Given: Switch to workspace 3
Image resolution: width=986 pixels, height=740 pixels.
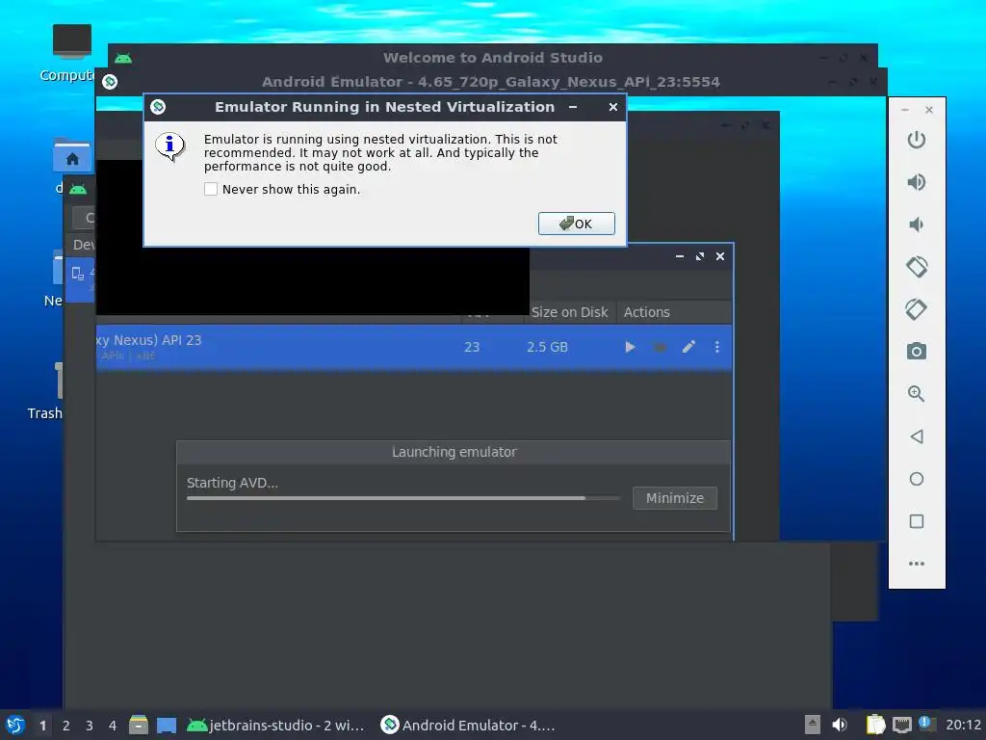Looking at the screenshot, I should tap(90, 726).
